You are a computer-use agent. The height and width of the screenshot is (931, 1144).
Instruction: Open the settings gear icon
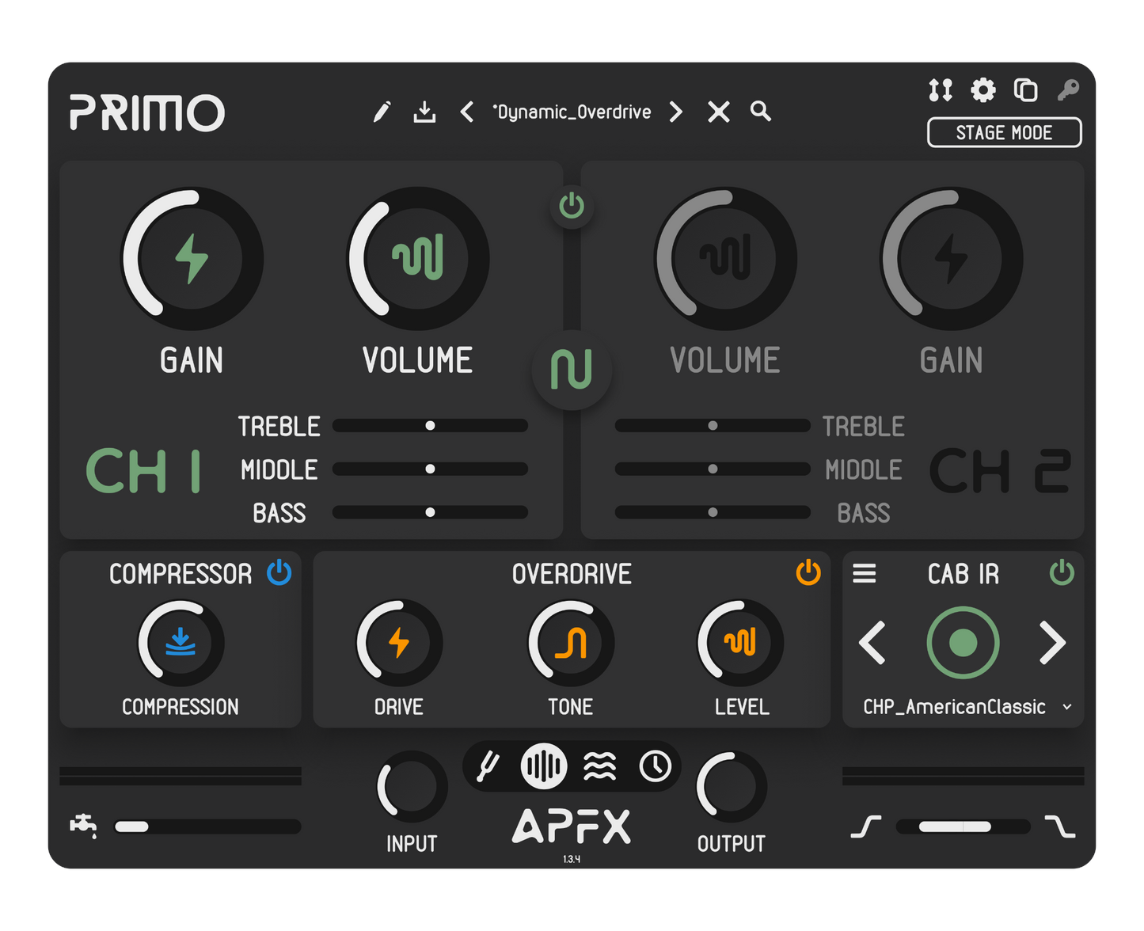coord(982,90)
